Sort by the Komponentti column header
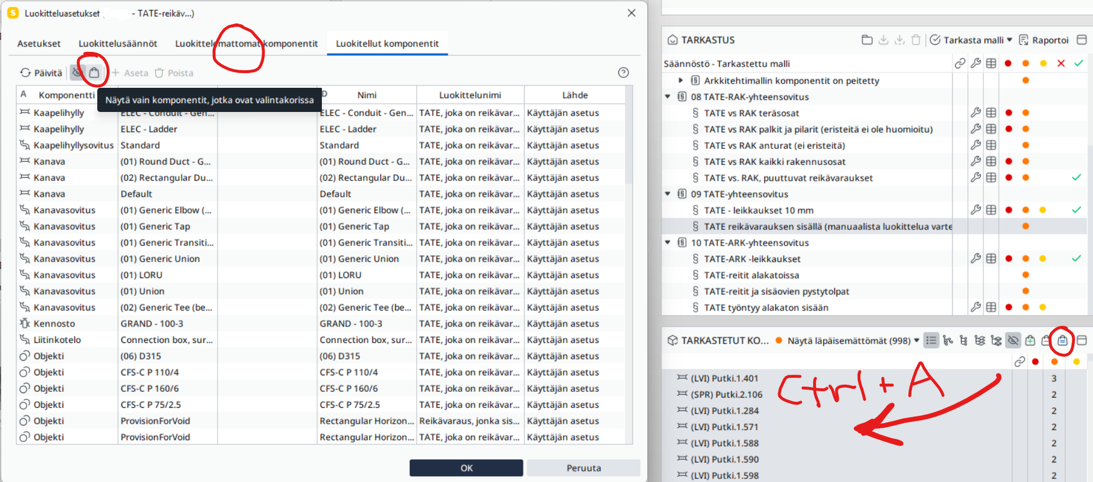Viewport: 1093px width, 482px height. tap(66, 95)
